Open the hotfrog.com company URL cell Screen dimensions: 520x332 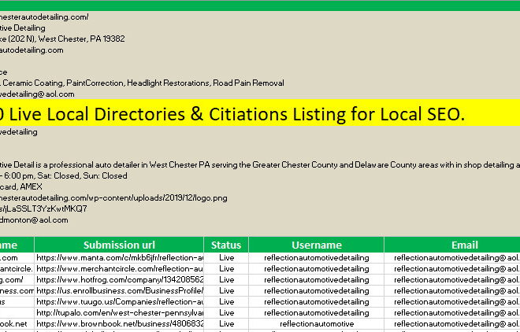click(119, 280)
